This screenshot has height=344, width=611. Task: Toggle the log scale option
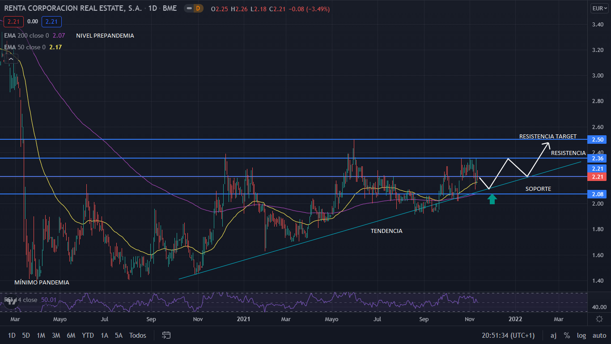coord(581,335)
